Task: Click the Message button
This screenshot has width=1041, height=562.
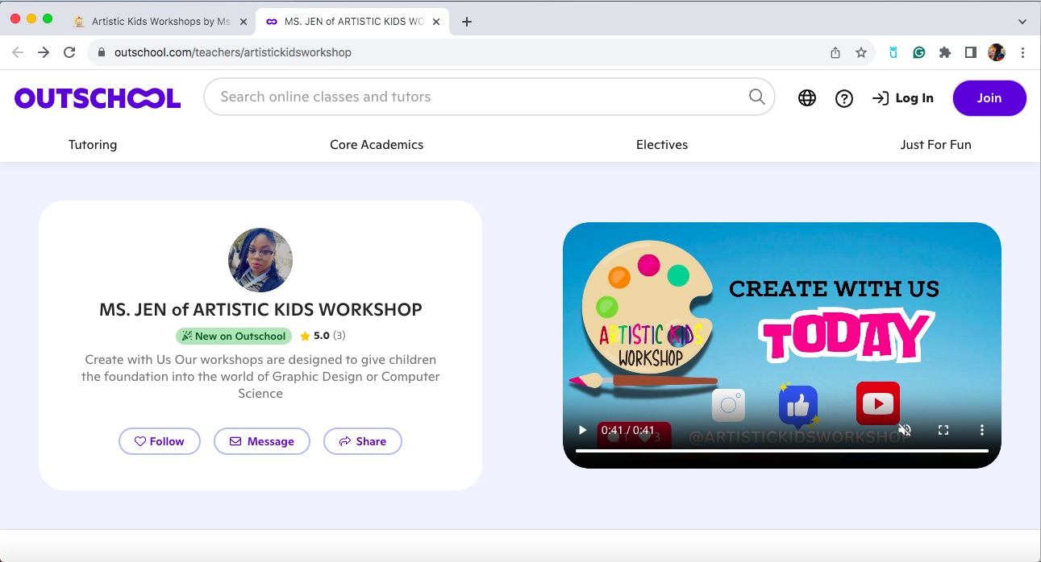Action: [x=262, y=441]
